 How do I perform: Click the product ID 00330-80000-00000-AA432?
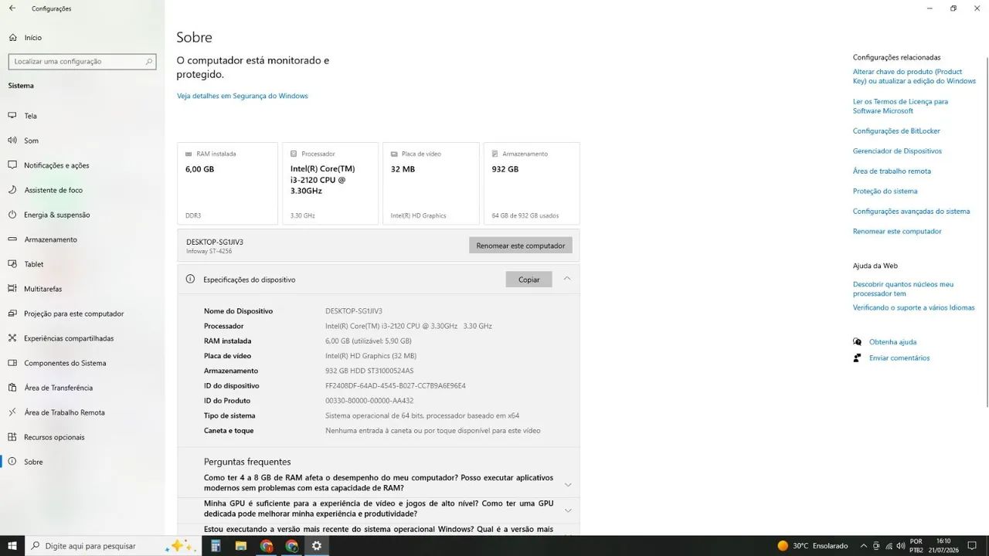369,401
